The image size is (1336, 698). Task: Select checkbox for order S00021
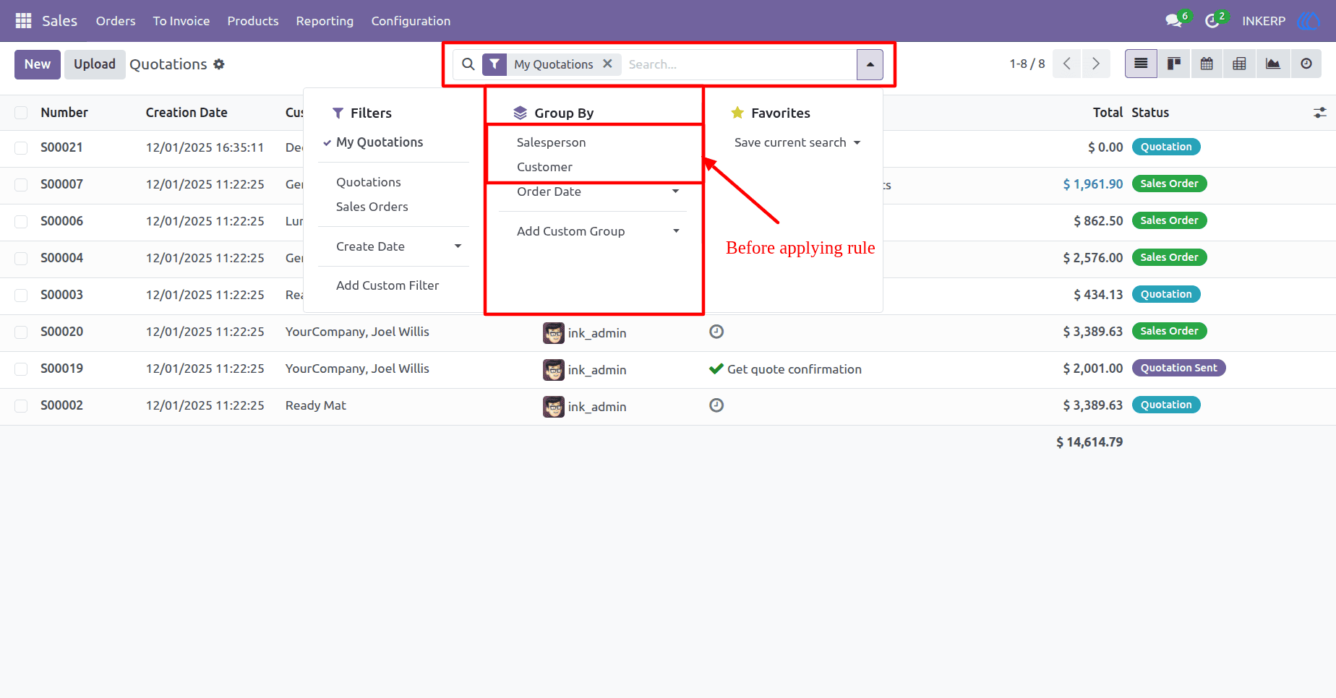pyautogui.click(x=21, y=148)
